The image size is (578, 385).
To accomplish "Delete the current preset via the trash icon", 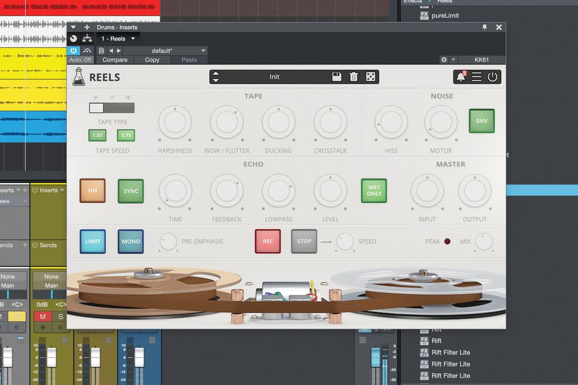I will (353, 76).
